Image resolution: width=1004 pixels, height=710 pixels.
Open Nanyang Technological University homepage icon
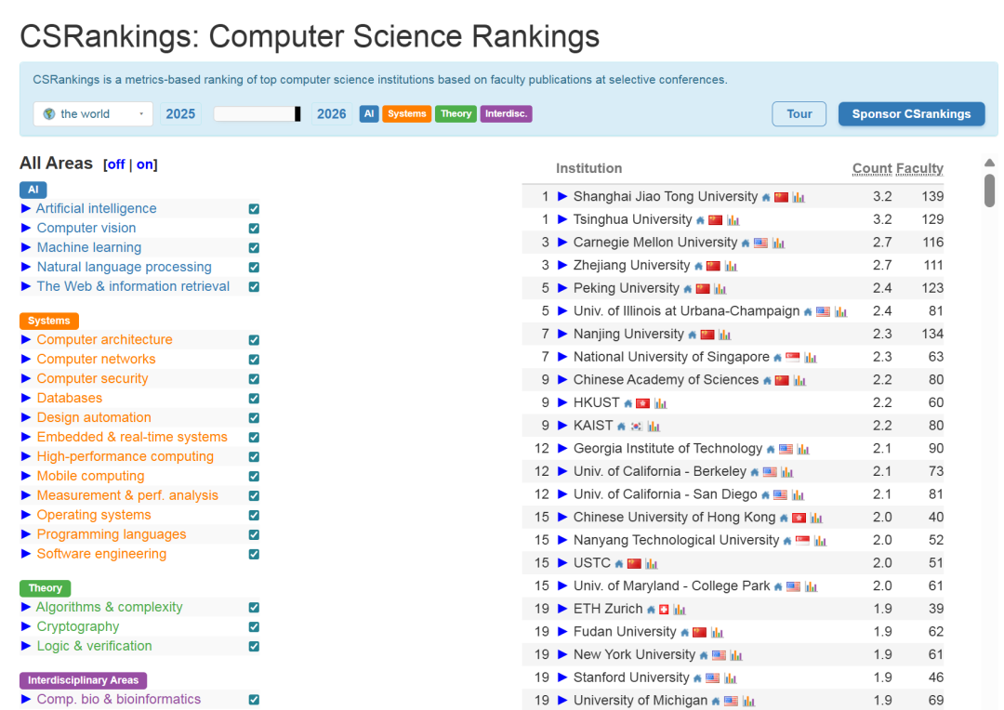coord(787,541)
